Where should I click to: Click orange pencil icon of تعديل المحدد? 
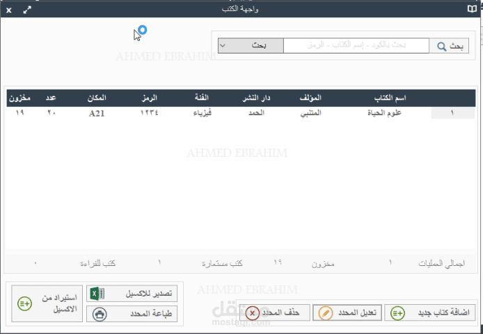[325, 313]
